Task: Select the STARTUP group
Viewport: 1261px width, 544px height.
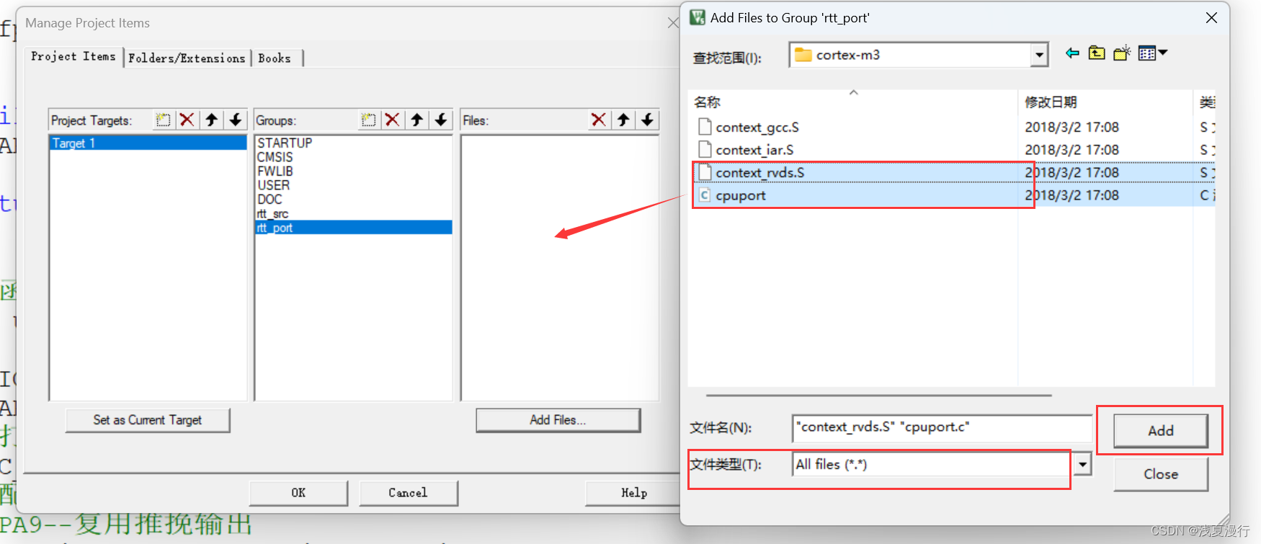Action: coord(285,143)
